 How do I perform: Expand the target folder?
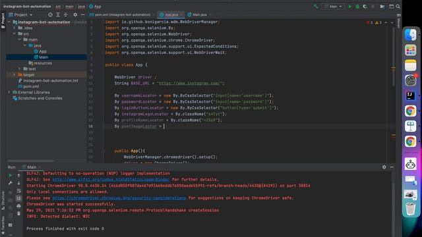[x=15, y=74]
